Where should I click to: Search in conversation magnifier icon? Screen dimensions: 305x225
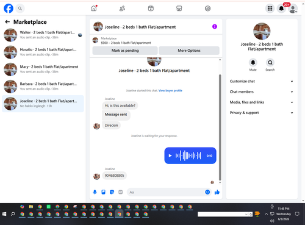tap(270, 63)
